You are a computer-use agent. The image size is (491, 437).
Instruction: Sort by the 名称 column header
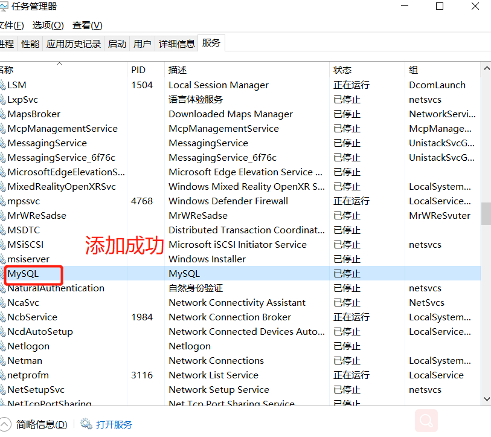[63, 70]
